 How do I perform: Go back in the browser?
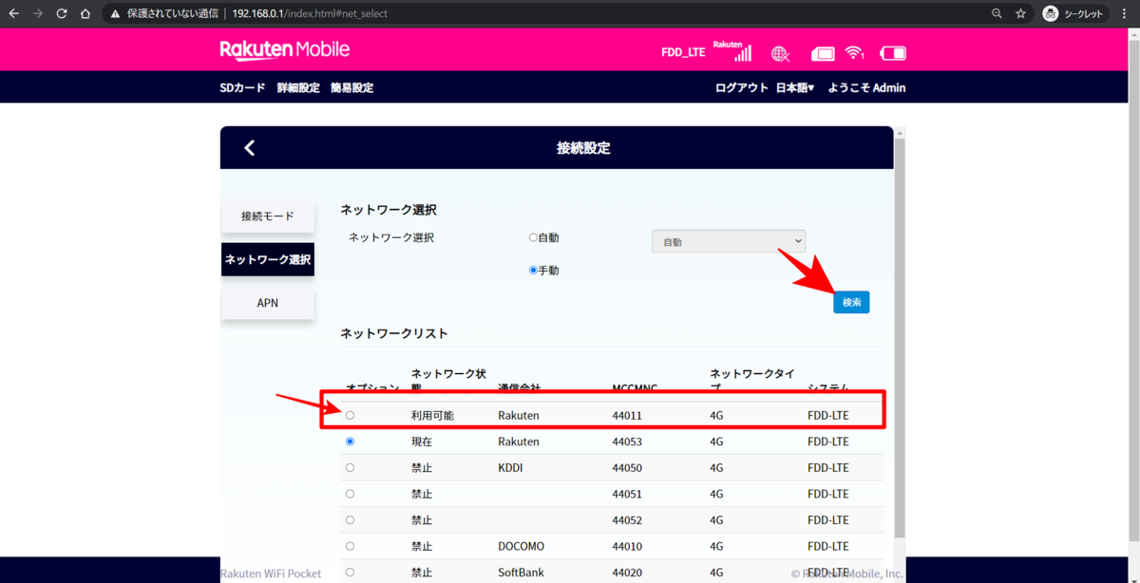tap(13, 13)
